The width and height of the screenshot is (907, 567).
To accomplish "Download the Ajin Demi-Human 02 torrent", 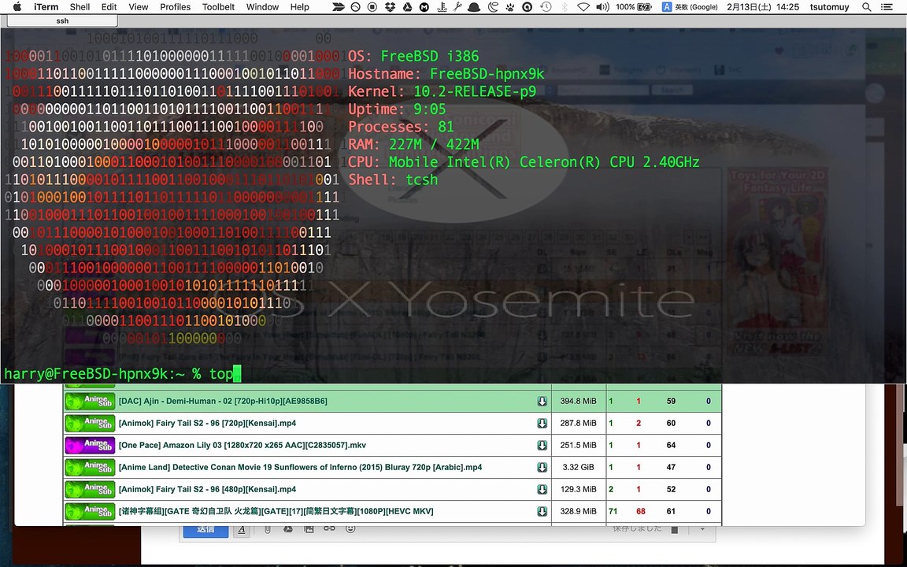I will pos(542,401).
